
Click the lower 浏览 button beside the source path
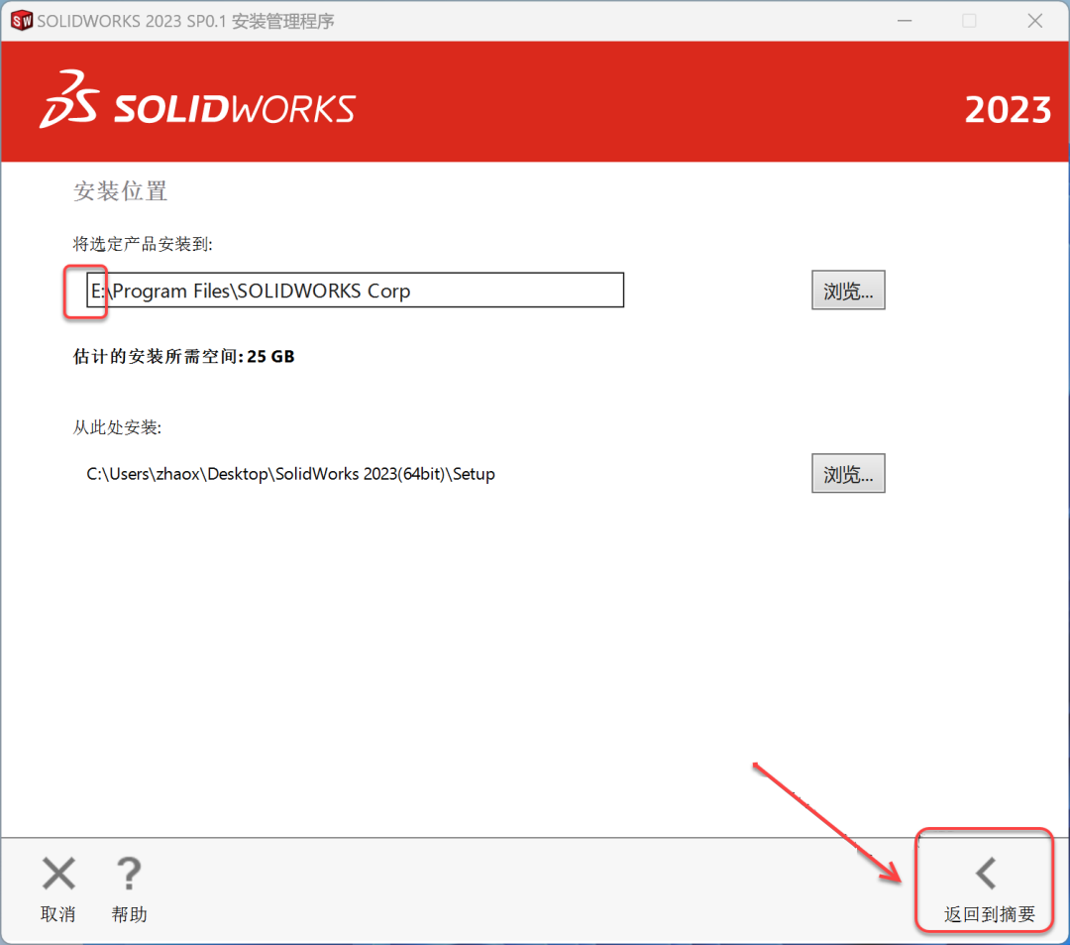[x=848, y=473]
